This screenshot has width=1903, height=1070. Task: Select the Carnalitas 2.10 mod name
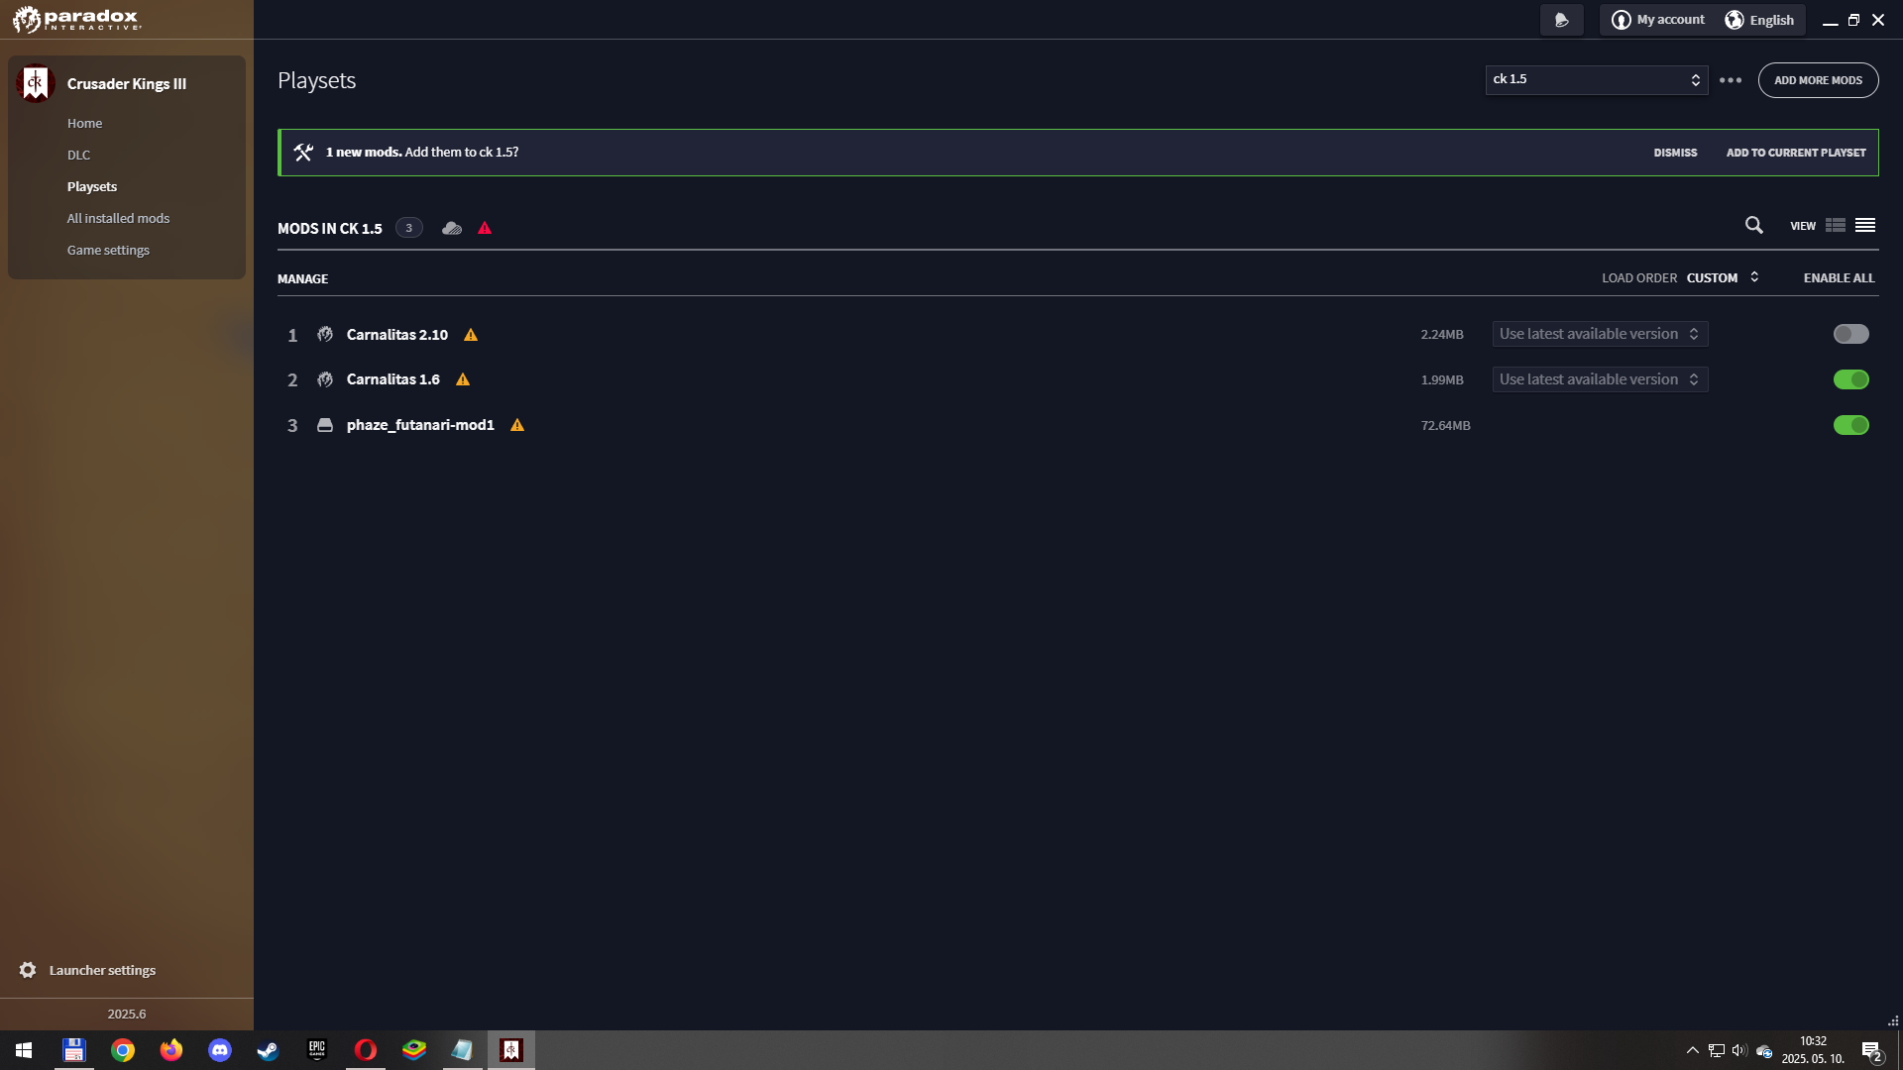tap(396, 335)
